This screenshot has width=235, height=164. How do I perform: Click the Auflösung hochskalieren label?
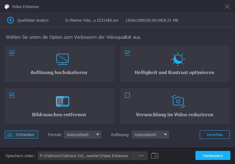[59, 72]
